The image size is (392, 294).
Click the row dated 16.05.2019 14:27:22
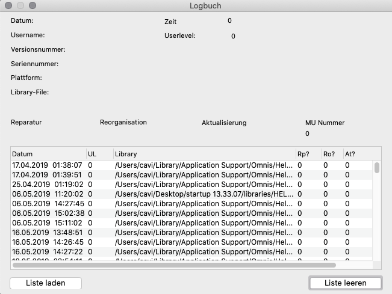[x=151, y=252]
